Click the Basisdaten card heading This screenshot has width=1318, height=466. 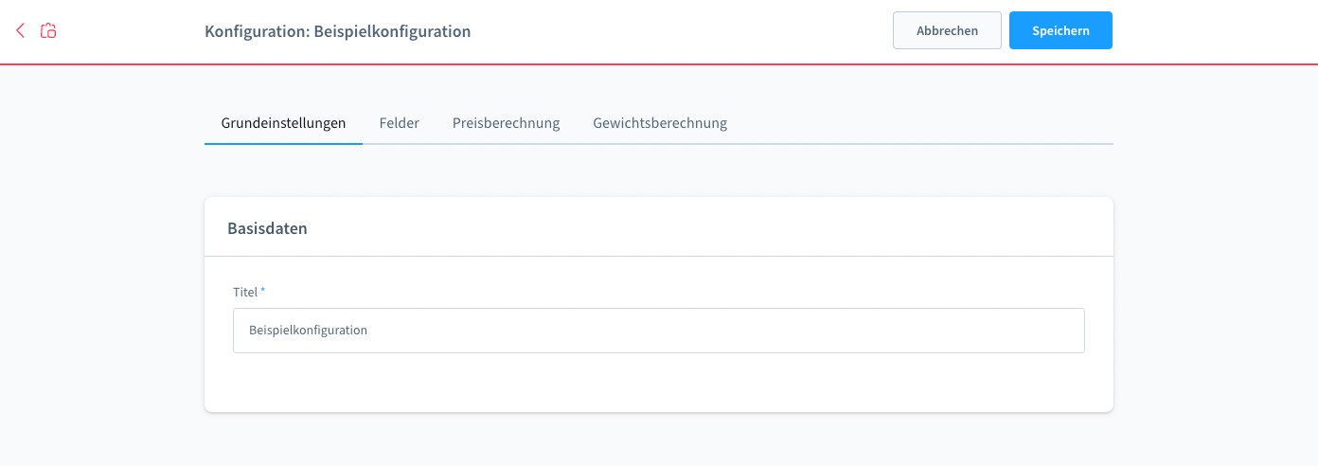pyautogui.click(x=267, y=228)
